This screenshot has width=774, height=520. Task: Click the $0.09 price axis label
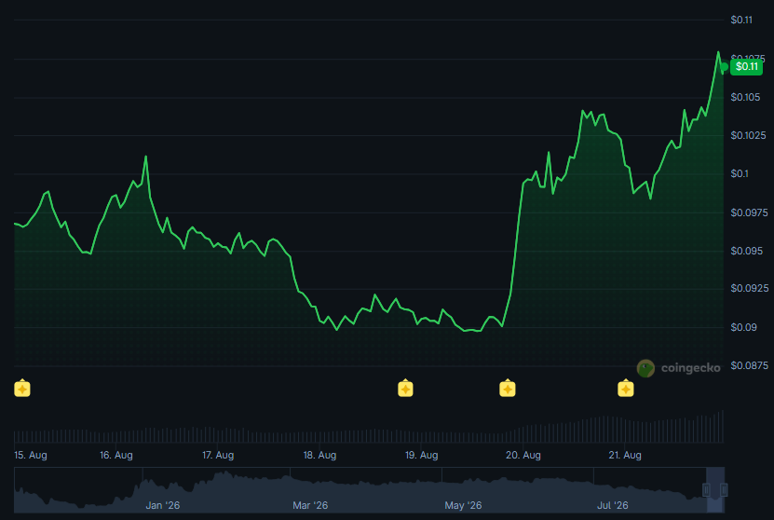pyautogui.click(x=743, y=327)
